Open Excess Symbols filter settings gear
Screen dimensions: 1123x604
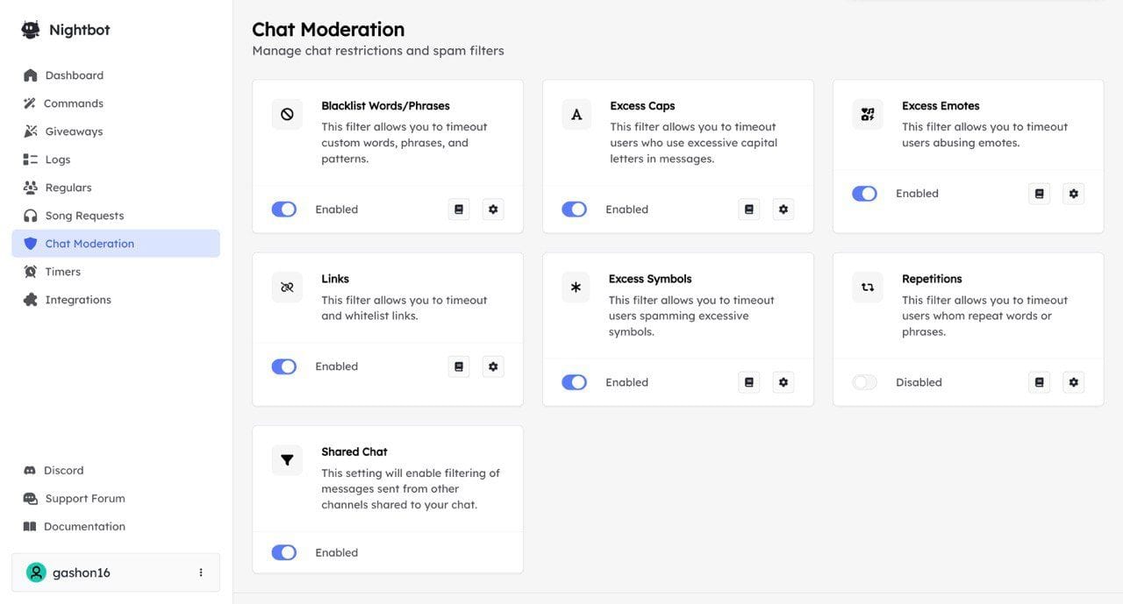[x=783, y=382]
